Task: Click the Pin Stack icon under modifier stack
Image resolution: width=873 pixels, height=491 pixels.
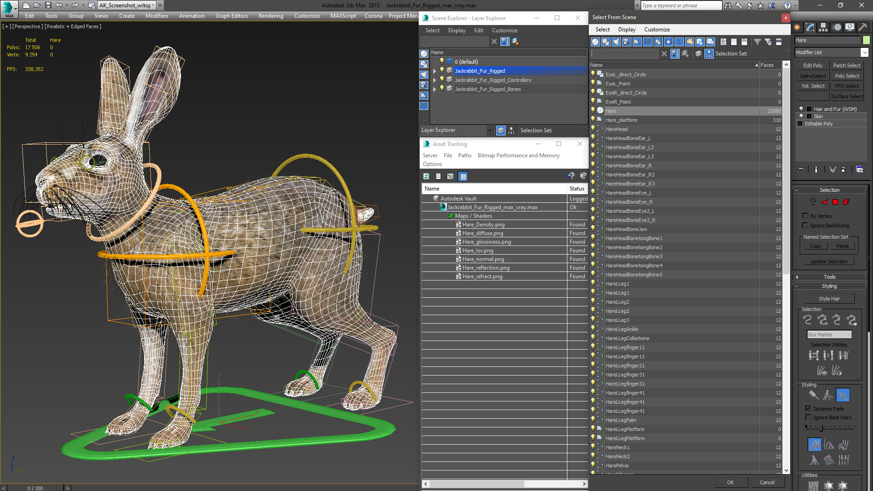Action: click(801, 169)
